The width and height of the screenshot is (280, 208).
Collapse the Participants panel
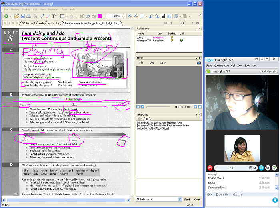tap(196, 29)
